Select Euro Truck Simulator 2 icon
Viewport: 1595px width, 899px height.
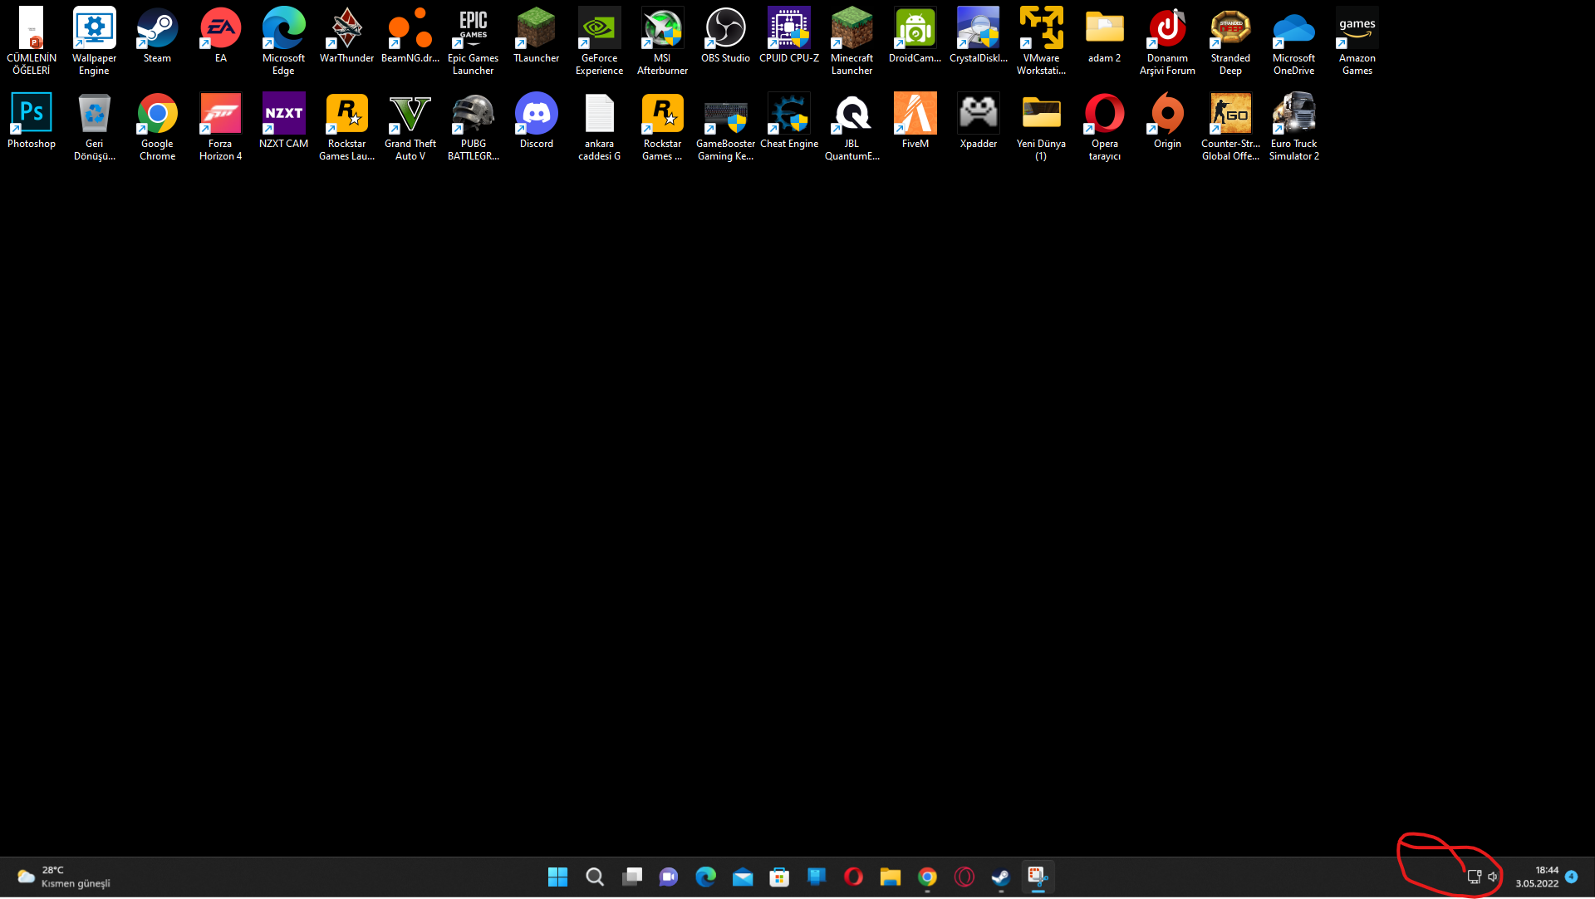click(1293, 127)
